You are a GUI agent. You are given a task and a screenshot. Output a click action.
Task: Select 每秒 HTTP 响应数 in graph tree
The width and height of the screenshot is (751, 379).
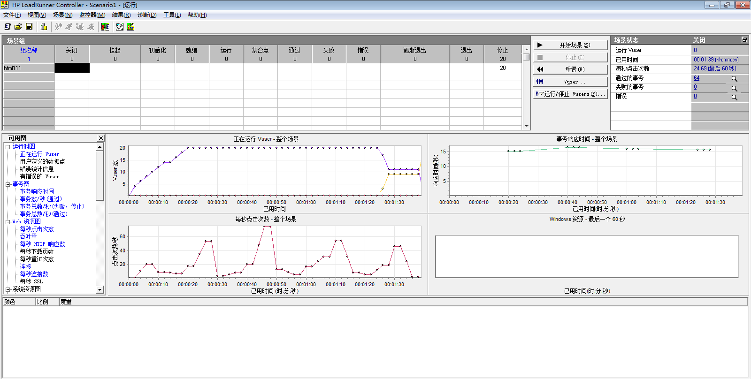click(42, 244)
